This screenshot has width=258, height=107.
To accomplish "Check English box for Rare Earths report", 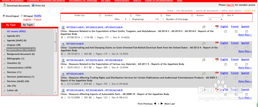I will point(225,31).
